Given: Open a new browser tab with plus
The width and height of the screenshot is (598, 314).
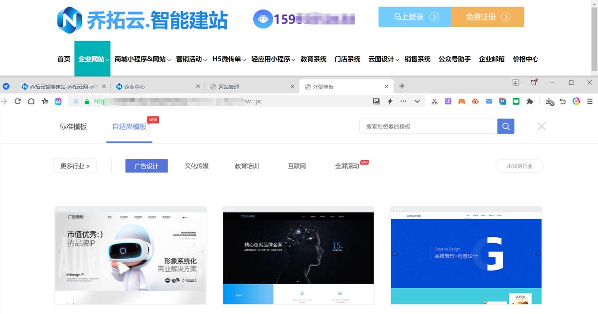Looking at the screenshot, I should click(402, 86).
